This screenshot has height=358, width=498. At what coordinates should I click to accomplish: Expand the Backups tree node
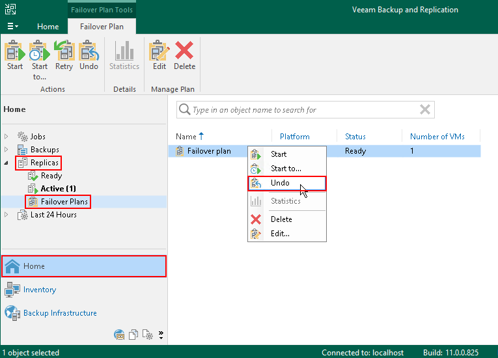[x=7, y=150]
